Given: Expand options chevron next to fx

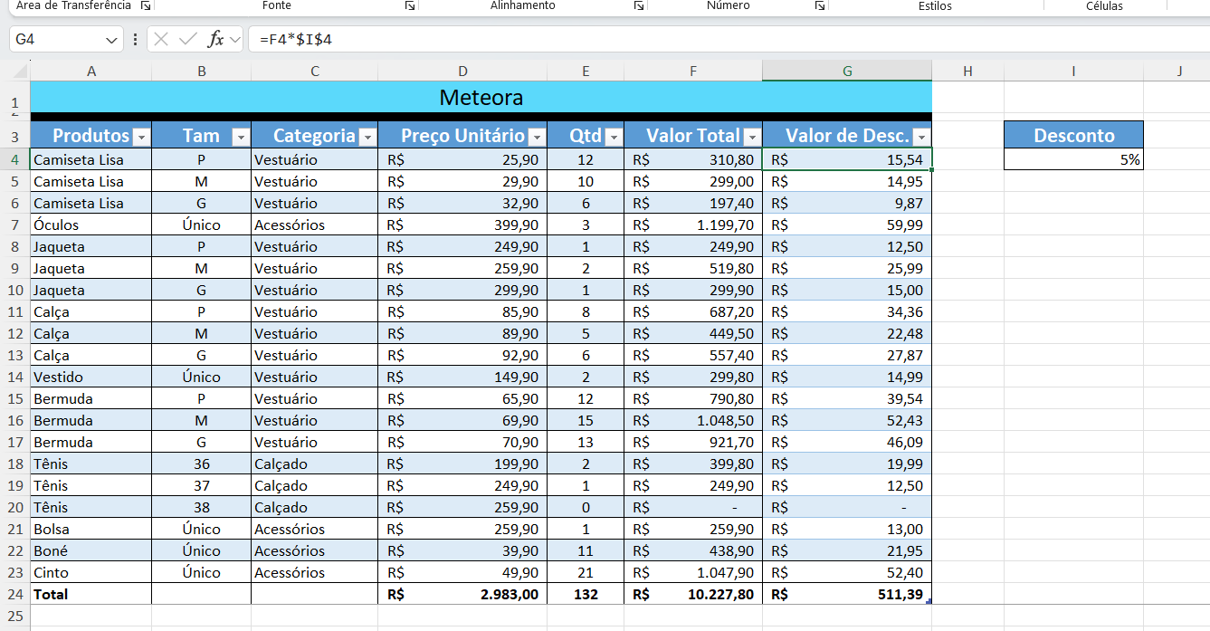Looking at the screenshot, I should 235,40.
